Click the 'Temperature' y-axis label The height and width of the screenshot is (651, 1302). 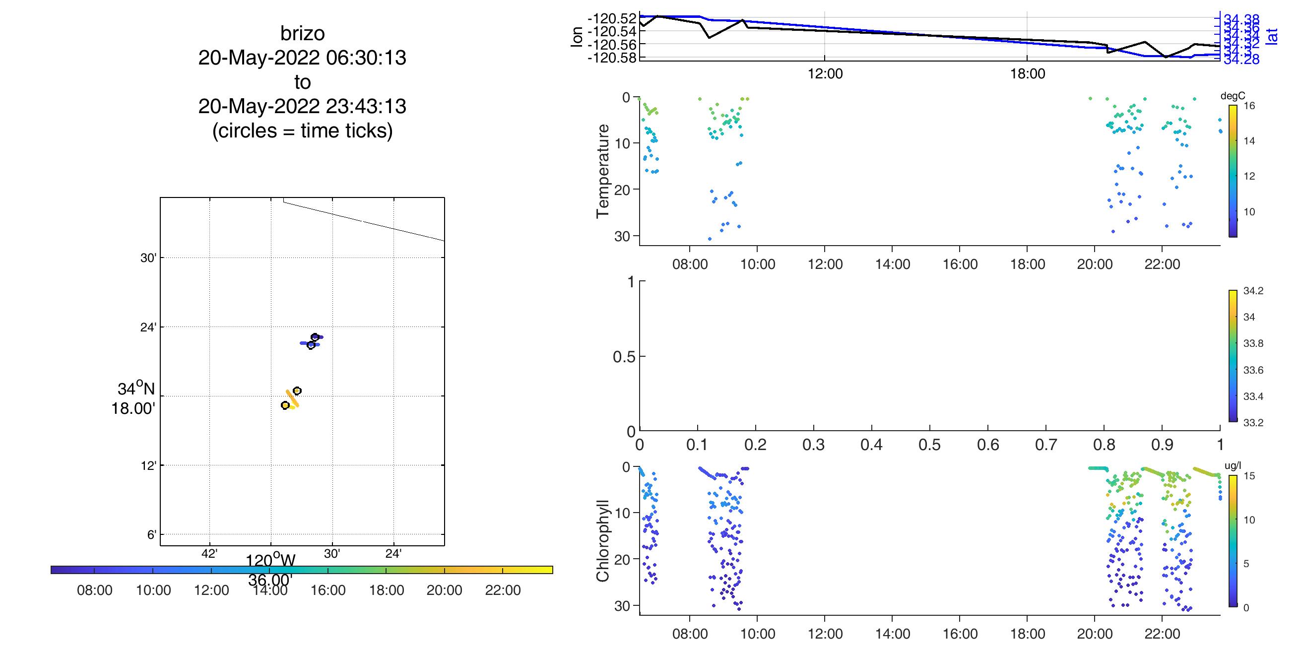pos(602,171)
